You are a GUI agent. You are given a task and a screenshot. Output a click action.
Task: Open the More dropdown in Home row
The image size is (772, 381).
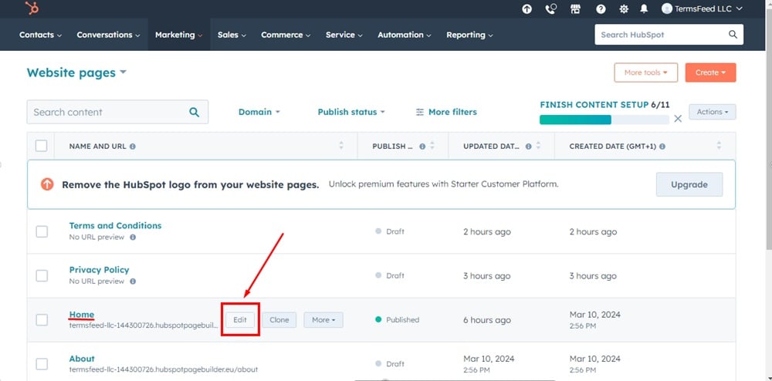click(323, 320)
